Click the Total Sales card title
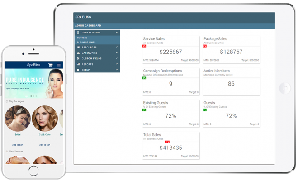This screenshot has height=181, width=298. point(152,135)
